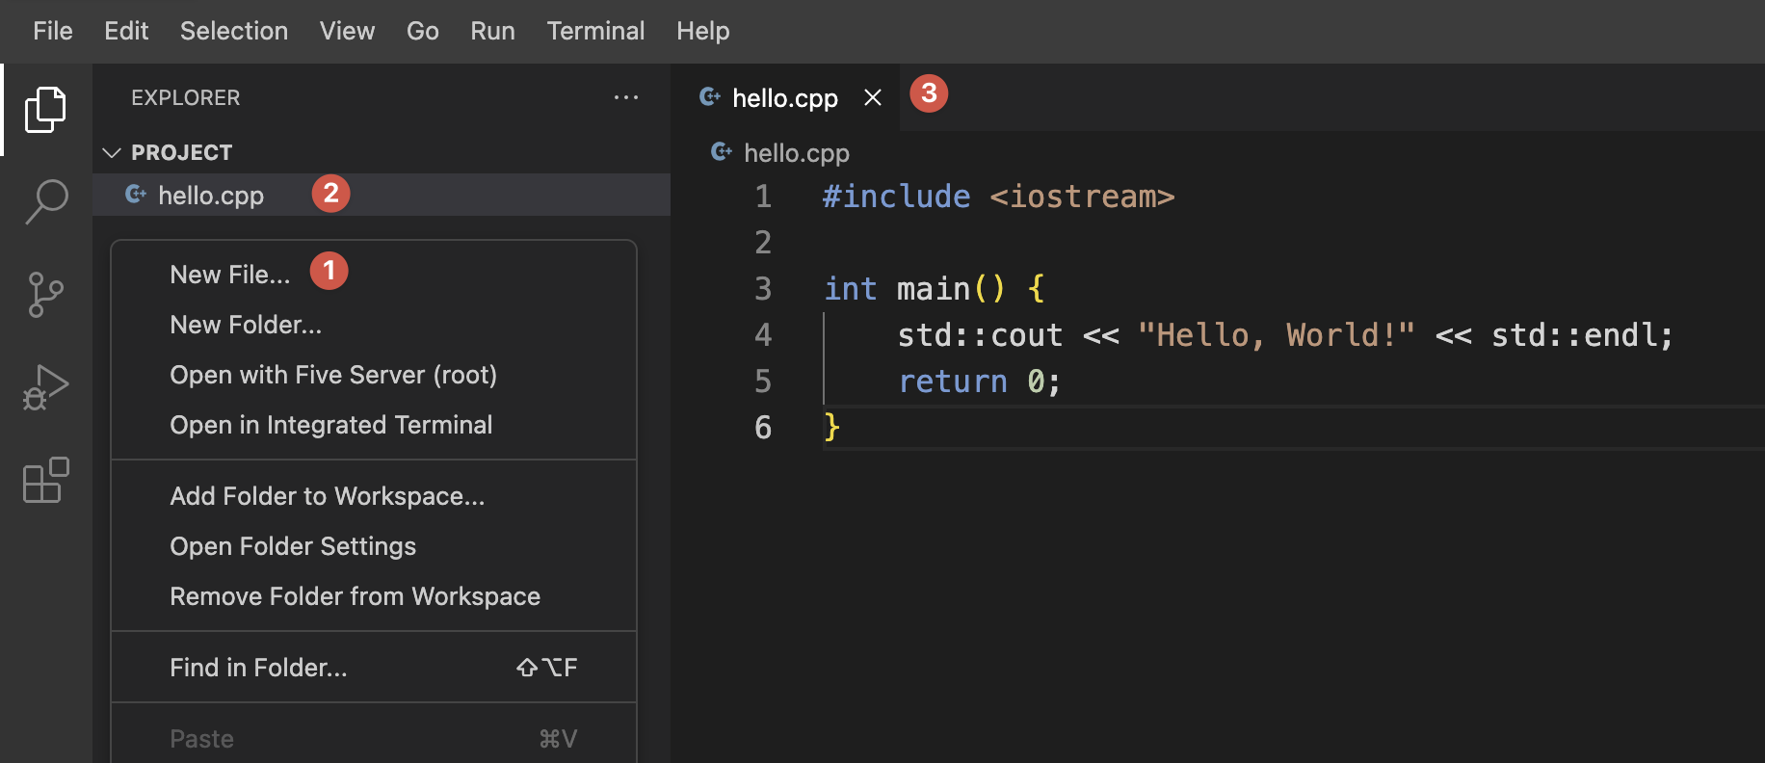Place cursor on line 5 return statement
This screenshot has height=763, width=1765.
[x=978, y=381]
